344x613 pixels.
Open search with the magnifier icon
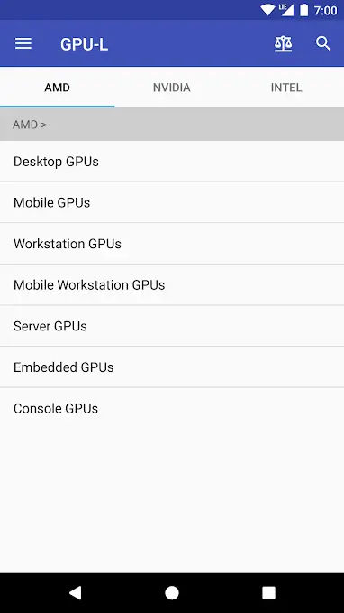coord(323,43)
